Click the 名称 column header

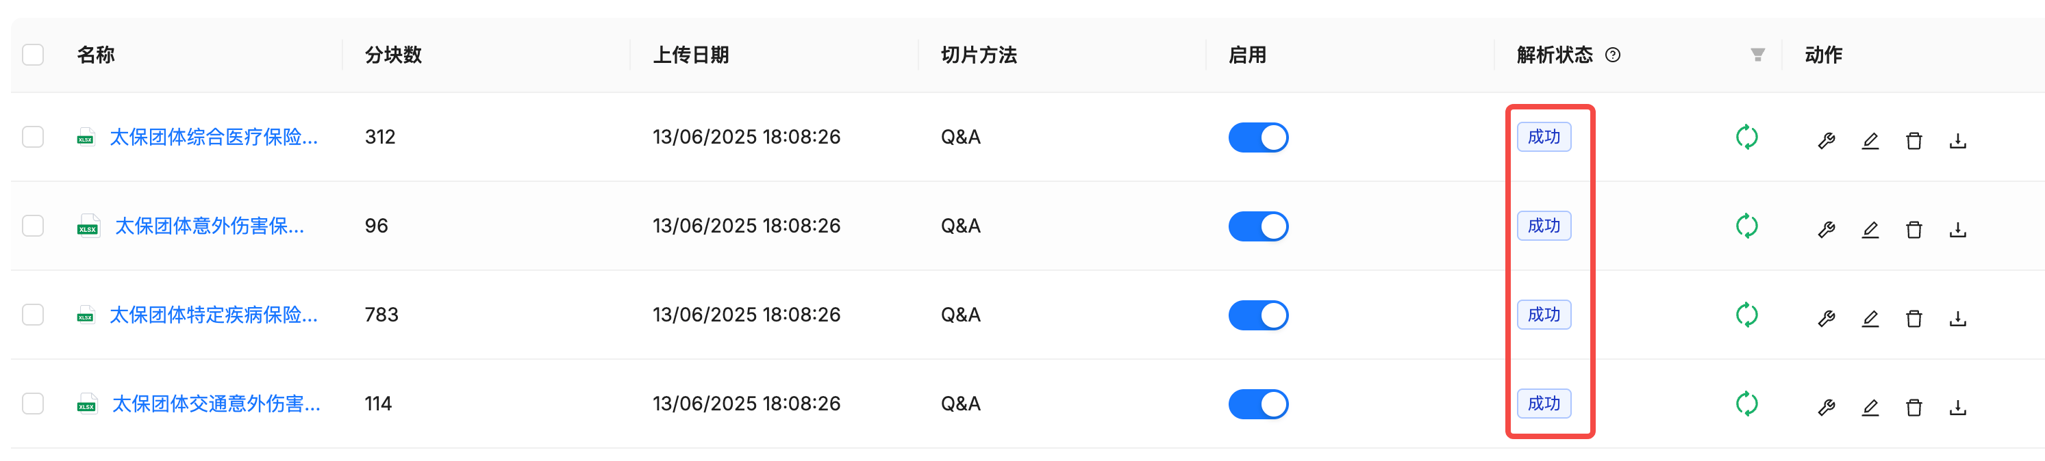pyautogui.click(x=95, y=55)
